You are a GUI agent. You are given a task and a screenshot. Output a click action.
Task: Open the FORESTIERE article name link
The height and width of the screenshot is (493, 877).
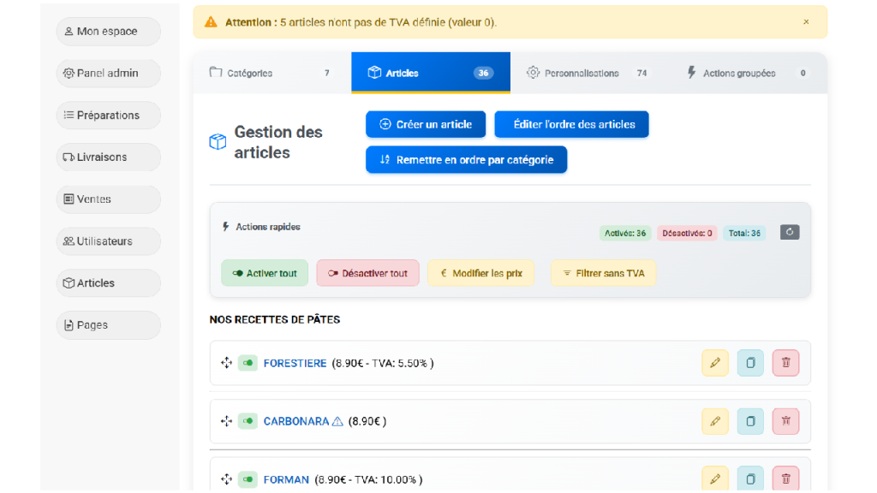[295, 363]
